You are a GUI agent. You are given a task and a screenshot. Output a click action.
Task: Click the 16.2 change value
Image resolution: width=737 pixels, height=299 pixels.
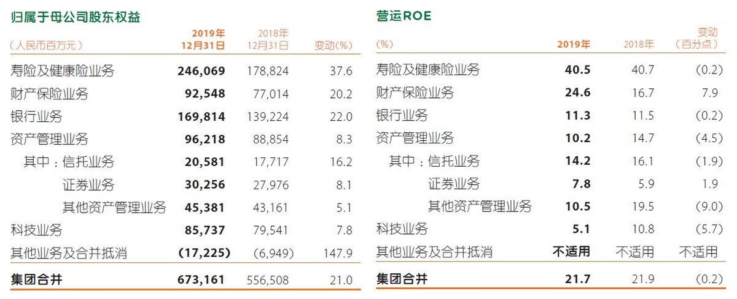tap(340, 162)
